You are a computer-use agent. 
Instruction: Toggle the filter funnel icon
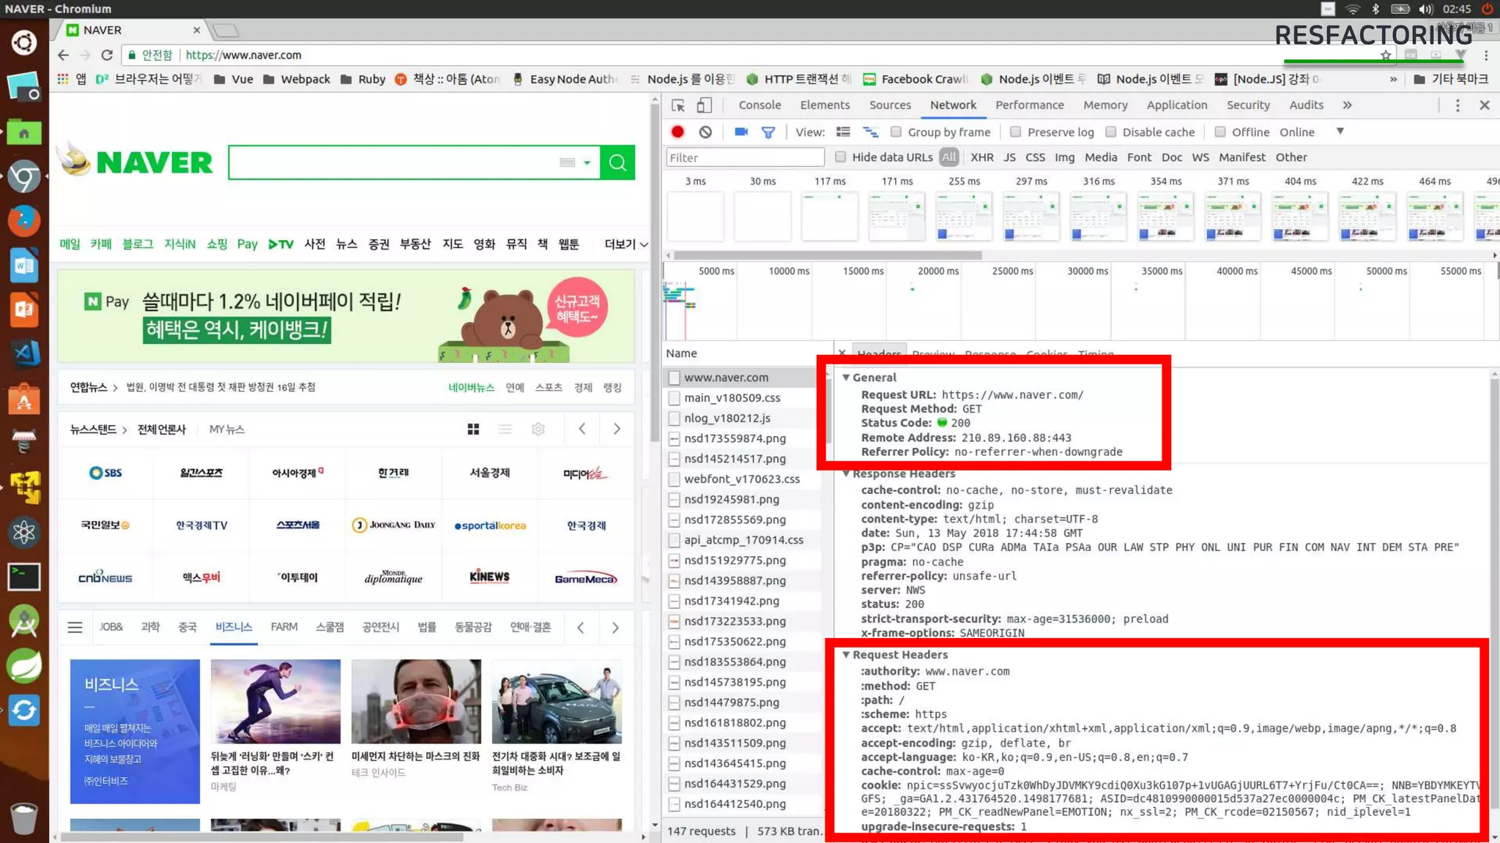coord(768,132)
